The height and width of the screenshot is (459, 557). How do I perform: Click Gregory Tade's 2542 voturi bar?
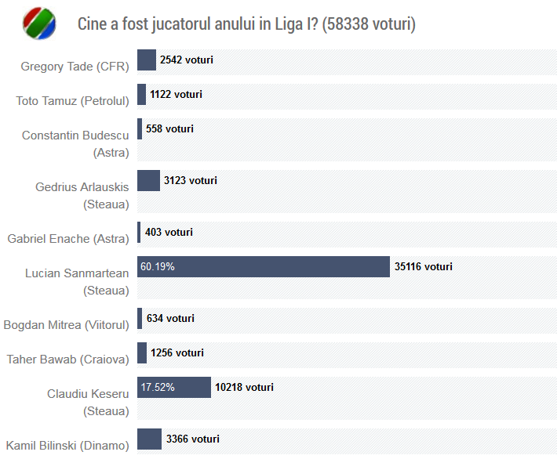[147, 60]
